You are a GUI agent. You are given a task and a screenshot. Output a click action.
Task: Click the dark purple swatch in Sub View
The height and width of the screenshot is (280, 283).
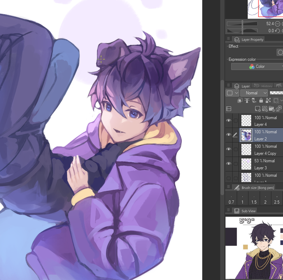(x=231, y=237)
